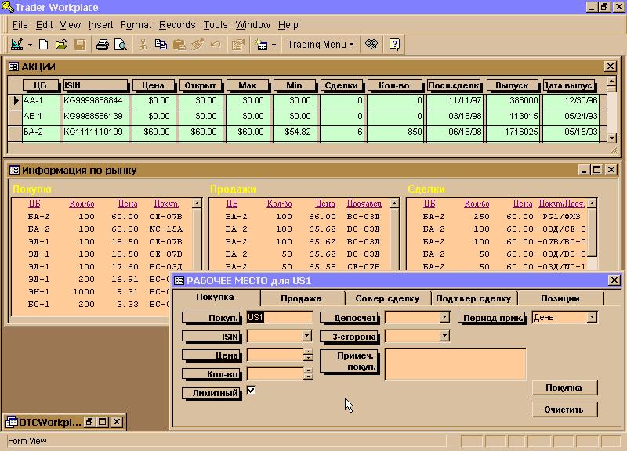Toggle the Лимитный checkbox
The width and height of the screenshot is (627, 451).
point(252,390)
